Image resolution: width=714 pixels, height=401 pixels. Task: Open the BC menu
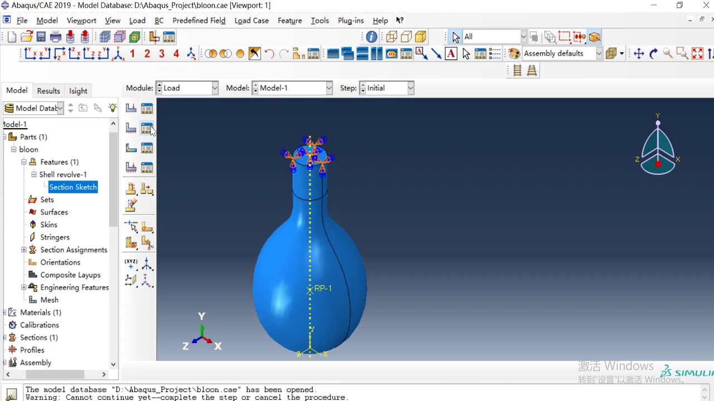[159, 21]
